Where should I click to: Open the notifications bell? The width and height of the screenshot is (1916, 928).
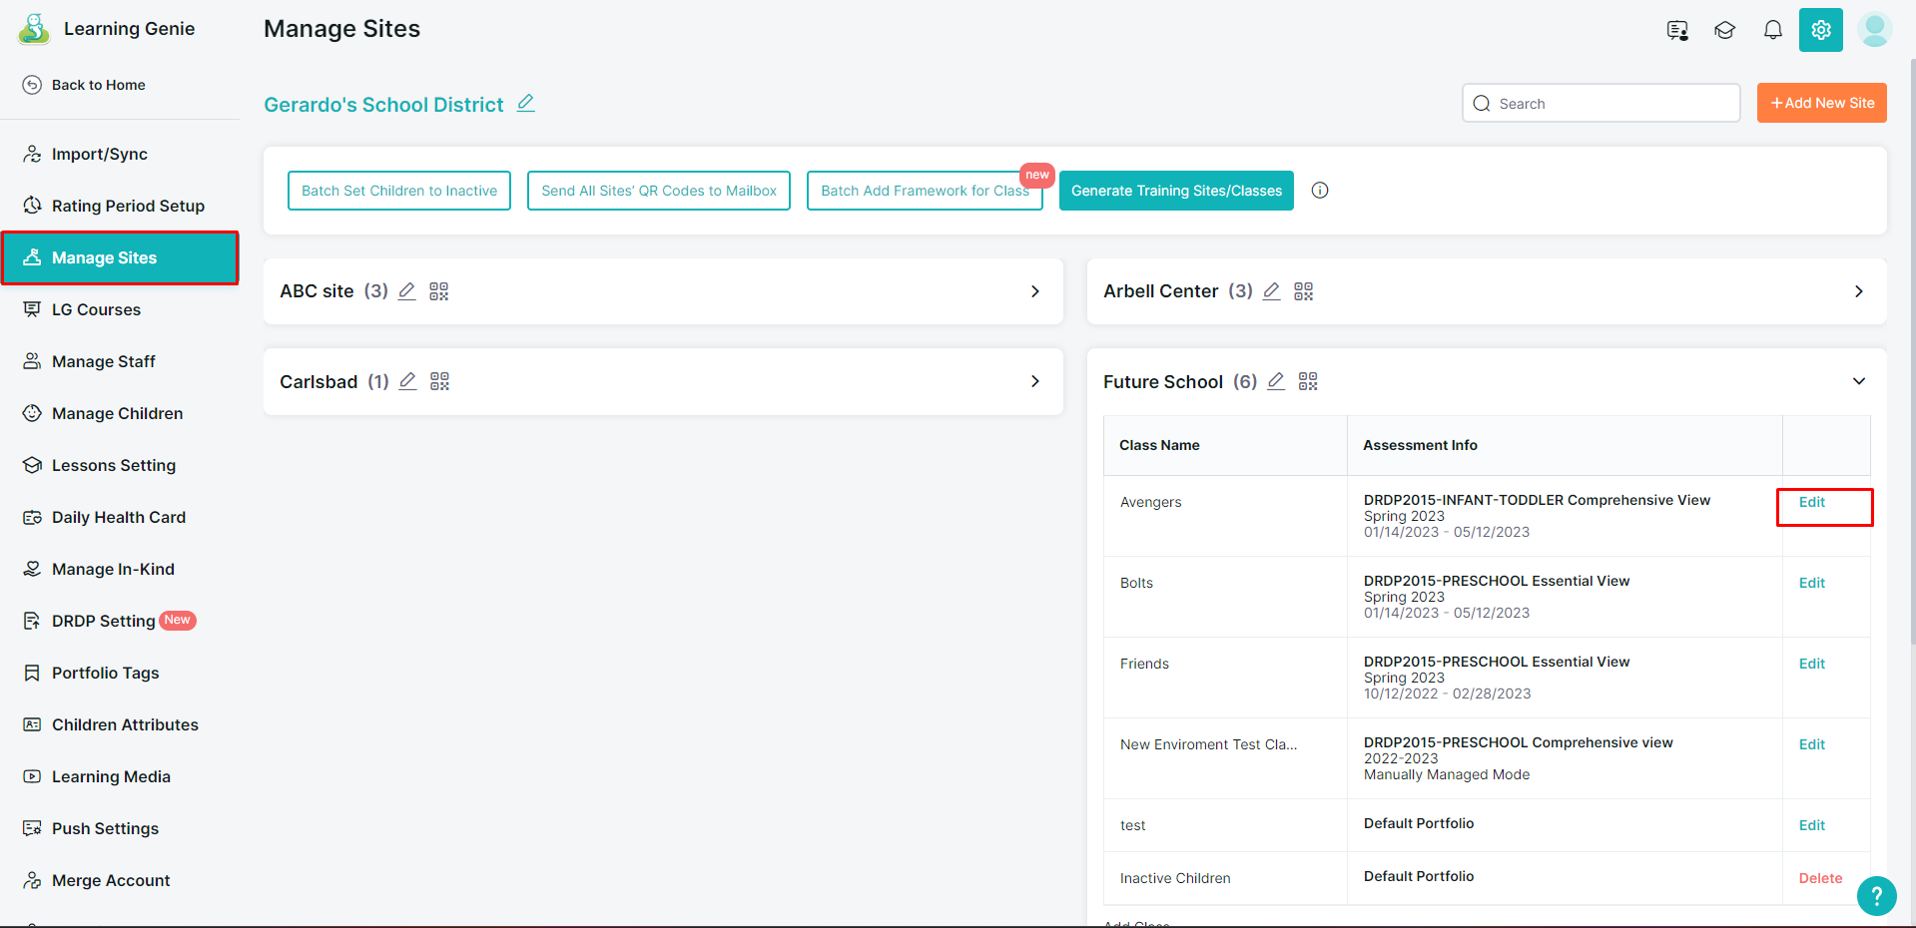[x=1772, y=30]
